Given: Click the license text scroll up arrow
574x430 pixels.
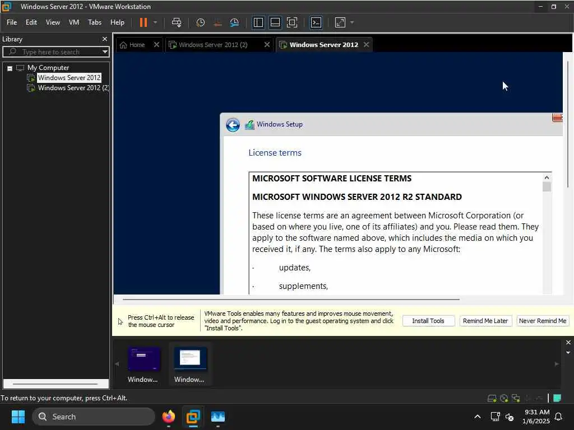Looking at the screenshot, I should tap(547, 177).
